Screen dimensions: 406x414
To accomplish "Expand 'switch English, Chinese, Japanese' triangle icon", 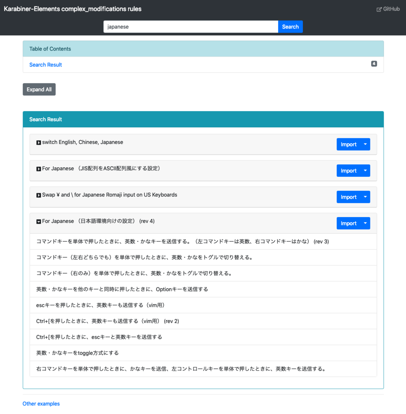I will (38, 143).
